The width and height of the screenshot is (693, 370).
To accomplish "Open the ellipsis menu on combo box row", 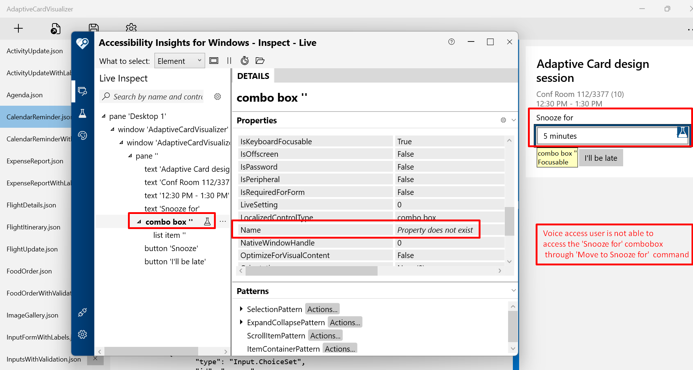I will click(223, 221).
